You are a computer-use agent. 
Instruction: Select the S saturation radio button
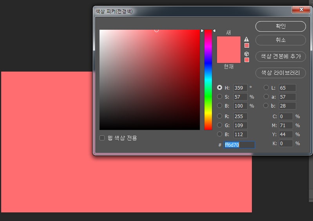point(220,97)
